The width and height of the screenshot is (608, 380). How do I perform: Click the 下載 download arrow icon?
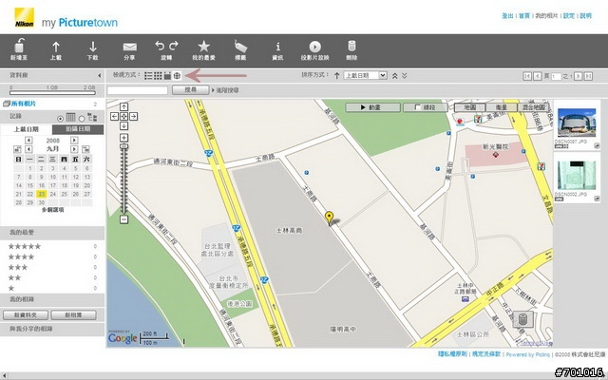93,47
